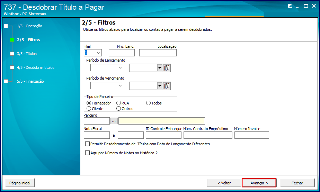Image resolution: width=320 pixels, height=192 pixels.
Task: Open Parceiro lookup with the ... button
Action: pos(114,121)
